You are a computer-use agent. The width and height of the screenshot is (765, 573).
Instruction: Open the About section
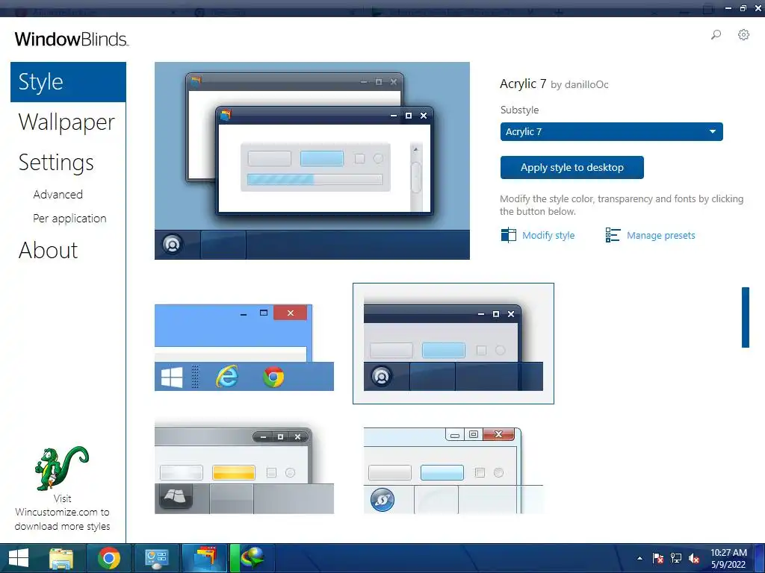[48, 251]
